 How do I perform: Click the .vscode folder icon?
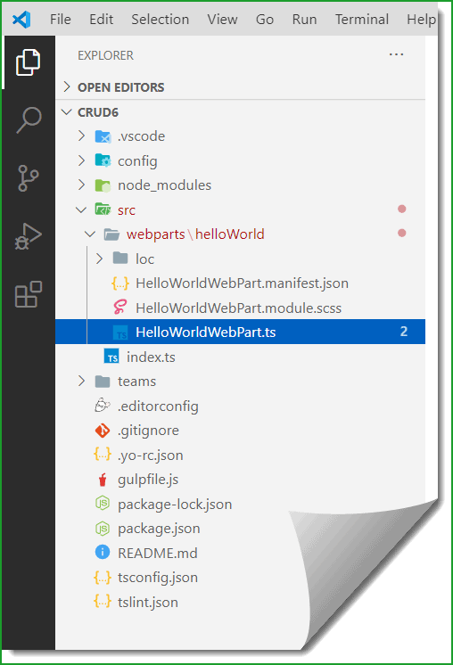click(103, 136)
